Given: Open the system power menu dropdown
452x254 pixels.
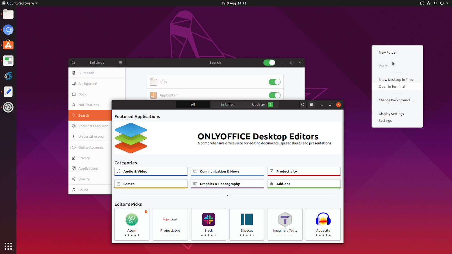Looking at the screenshot, I should pyautogui.click(x=441, y=3).
